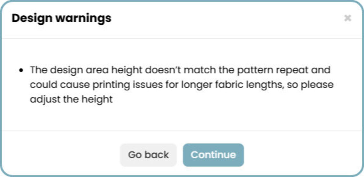Click the Go back button
Screen dimensions: 364x177
click(x=148, y=155)
